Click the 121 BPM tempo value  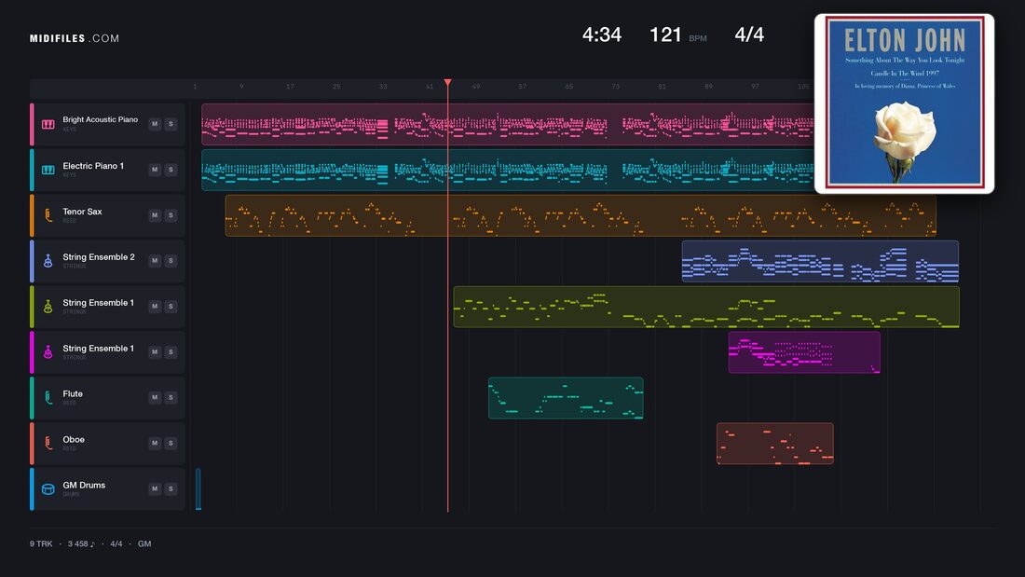(665, 34)
